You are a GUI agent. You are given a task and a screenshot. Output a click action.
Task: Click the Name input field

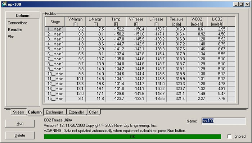224,121
